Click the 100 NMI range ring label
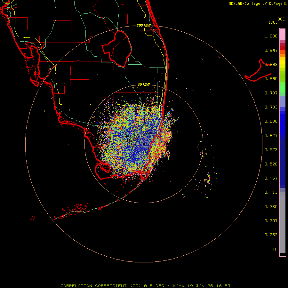The image size is (288, 288). [144, 25]
